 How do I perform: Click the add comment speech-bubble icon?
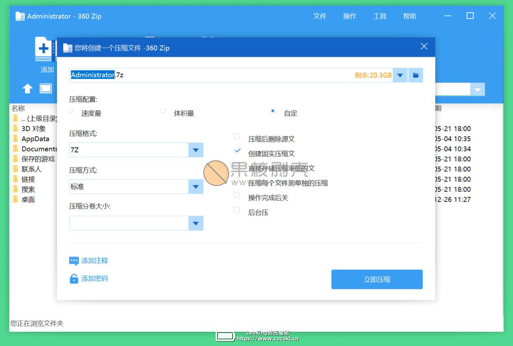tap(74, 261)
